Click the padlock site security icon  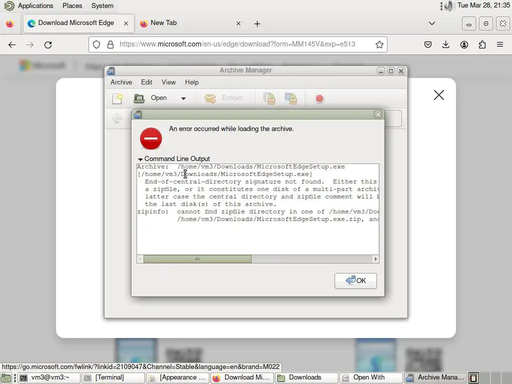pos(110,44)
